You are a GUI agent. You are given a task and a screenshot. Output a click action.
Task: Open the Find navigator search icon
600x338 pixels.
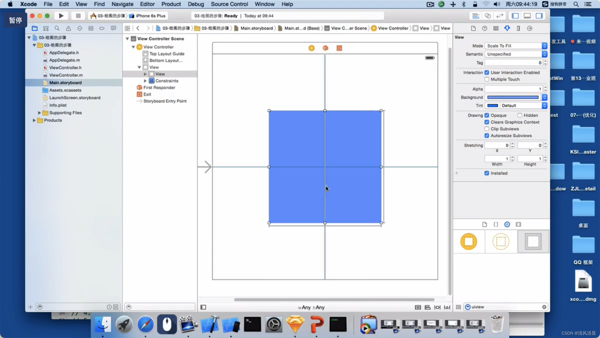coord(57,28)
